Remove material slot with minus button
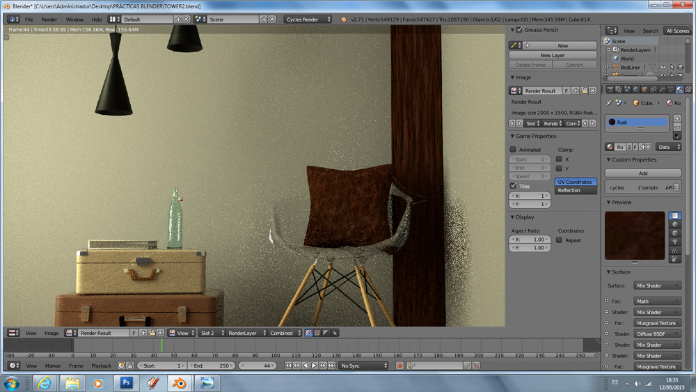696x392 pixels. click(x=677, y=127)
